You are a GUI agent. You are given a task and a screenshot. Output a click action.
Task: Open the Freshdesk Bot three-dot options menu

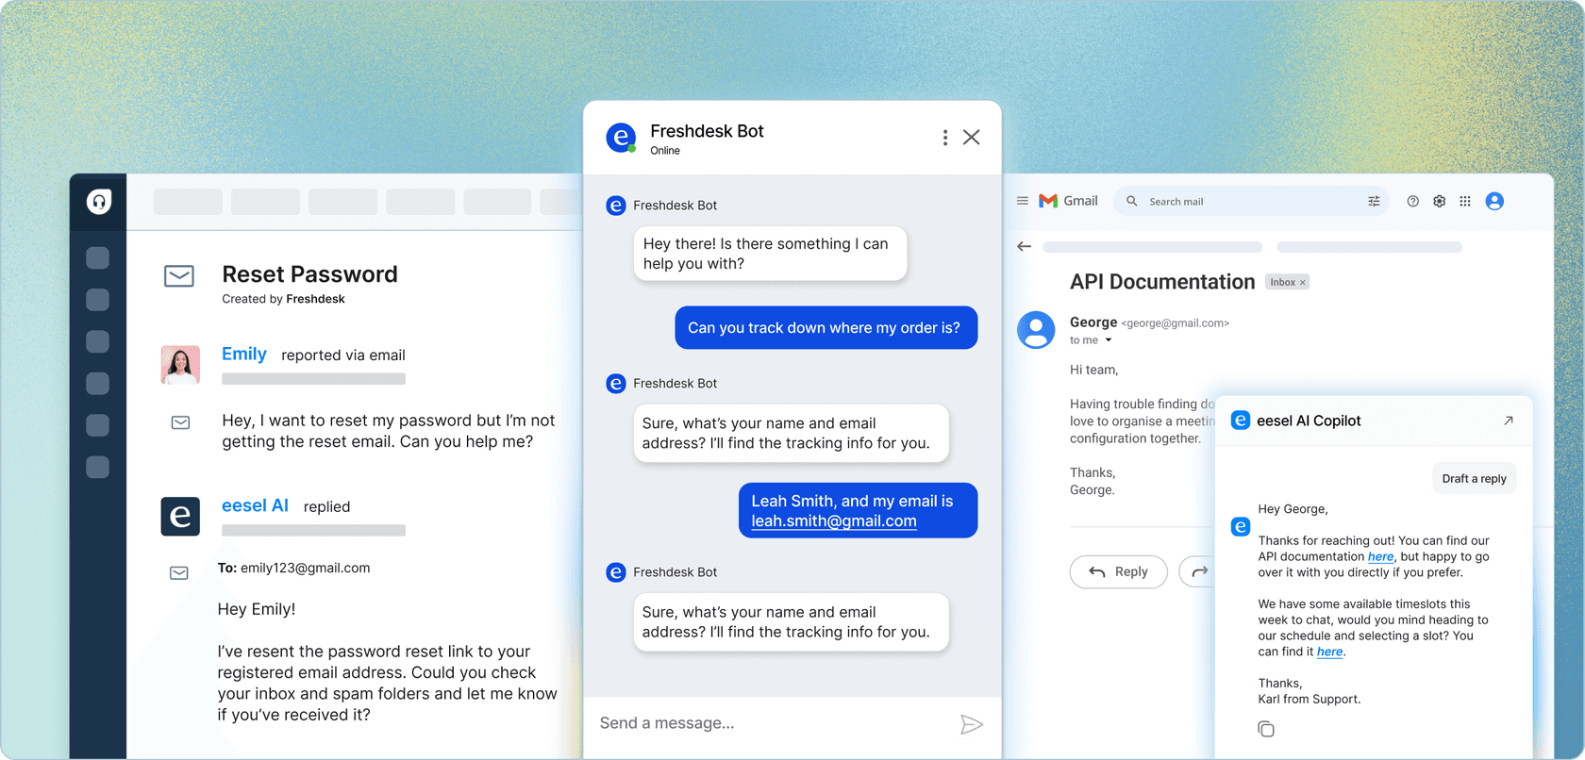point(944,138)
